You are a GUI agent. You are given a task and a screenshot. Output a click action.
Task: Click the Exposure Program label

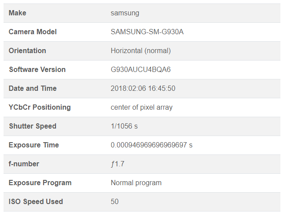tap(40, 183)
